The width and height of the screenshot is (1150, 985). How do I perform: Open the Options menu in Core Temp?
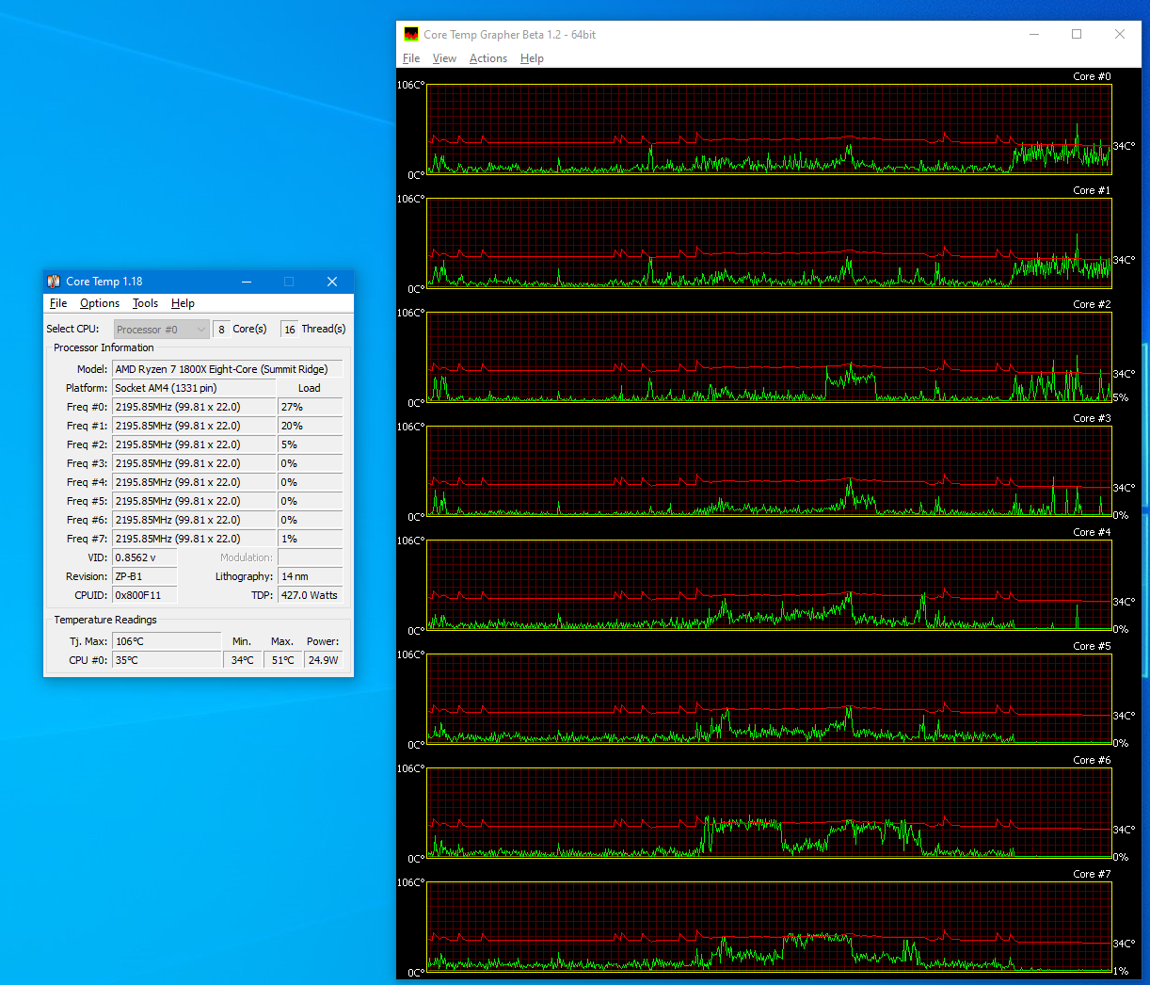click(x=100, y=303)
